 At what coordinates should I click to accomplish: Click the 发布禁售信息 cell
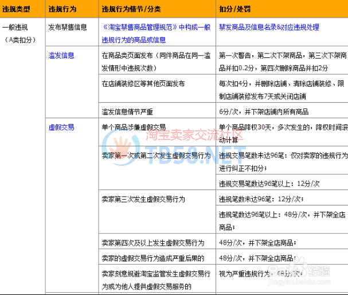pos(68,27)
